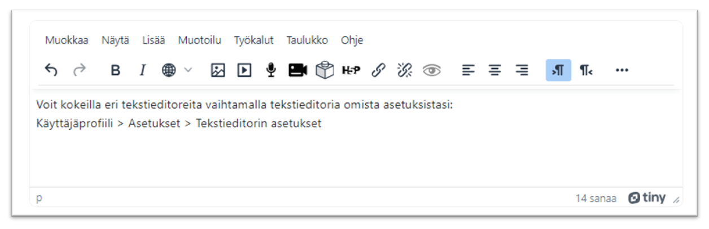Record video with the camera icon
Screen dimensions: 709x229
(297, 70)
